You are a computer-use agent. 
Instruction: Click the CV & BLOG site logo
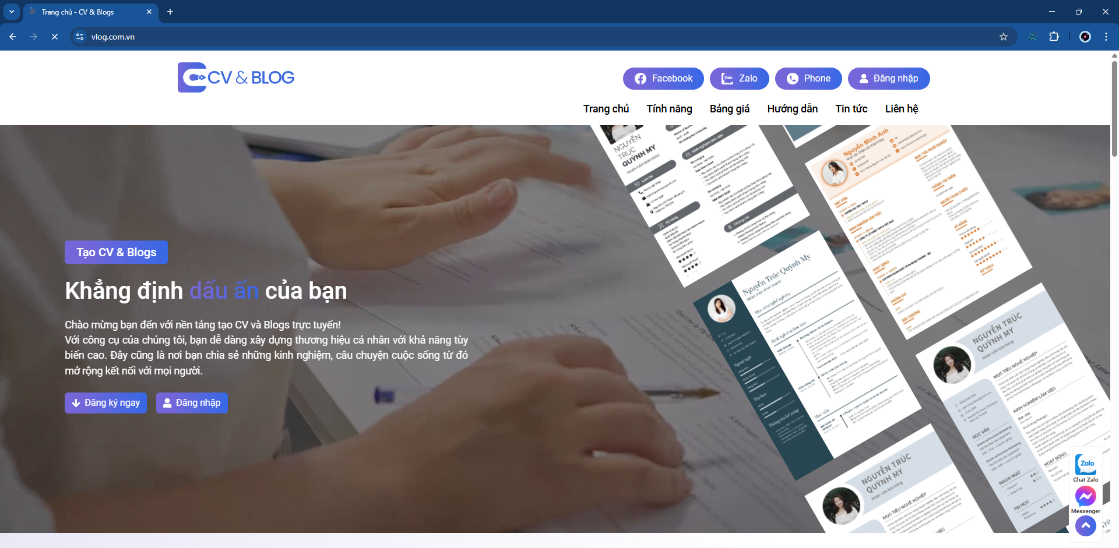pyautogui.click(x=236, y=77)
